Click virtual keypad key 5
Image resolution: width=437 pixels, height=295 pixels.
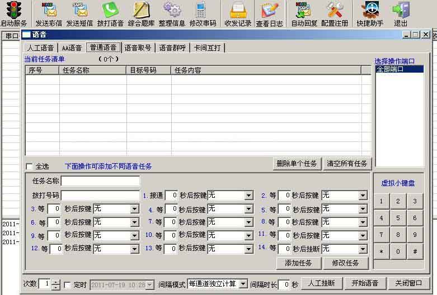click(398, 218)
